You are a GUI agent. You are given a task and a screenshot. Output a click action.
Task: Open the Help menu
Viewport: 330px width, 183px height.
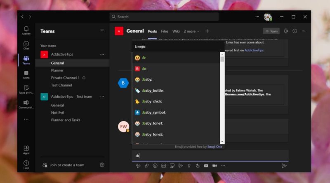[x=26, y=165]
